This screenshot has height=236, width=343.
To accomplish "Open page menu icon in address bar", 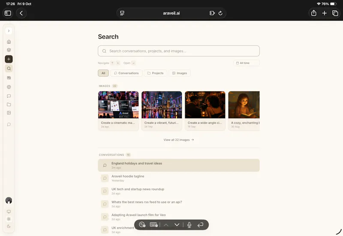I will pyautogui.click(x=122, y=13).
